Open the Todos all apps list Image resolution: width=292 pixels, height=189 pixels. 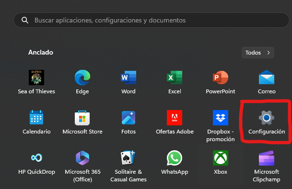[258, 53]
